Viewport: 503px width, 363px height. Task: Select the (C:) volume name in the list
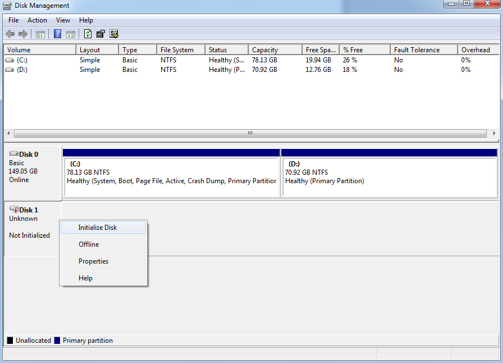22,60
